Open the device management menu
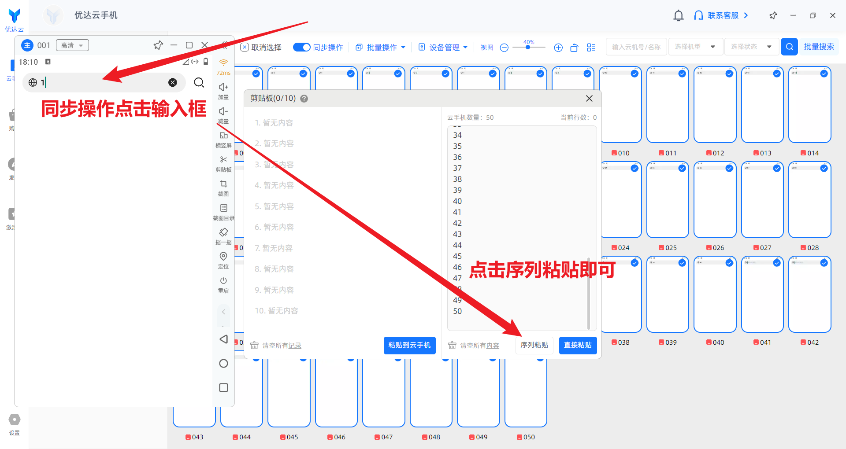Viewport: 846px width, 449px height. pos(443,47)
